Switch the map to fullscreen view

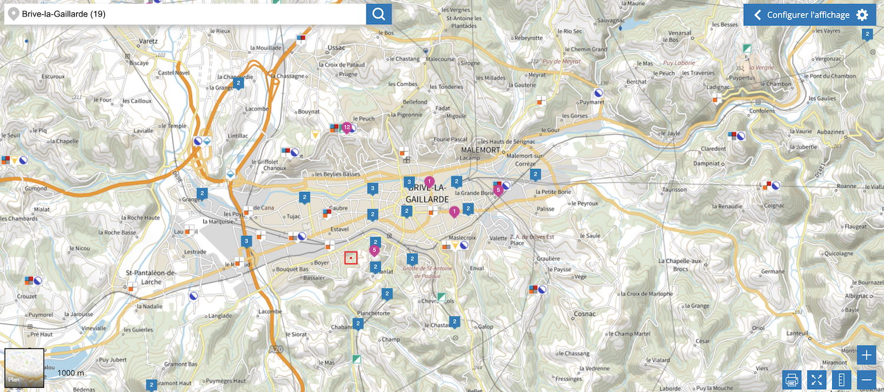(816, 380)
